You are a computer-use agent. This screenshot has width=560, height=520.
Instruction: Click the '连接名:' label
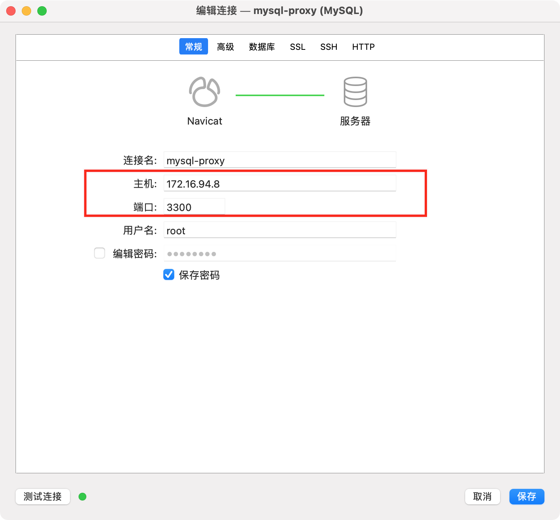pyautogui.click(x=140, y=160)
